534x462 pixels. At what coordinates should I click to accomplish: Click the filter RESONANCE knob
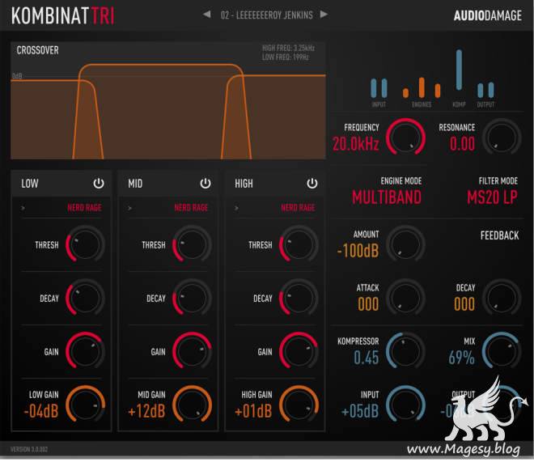tap(502, 138)
